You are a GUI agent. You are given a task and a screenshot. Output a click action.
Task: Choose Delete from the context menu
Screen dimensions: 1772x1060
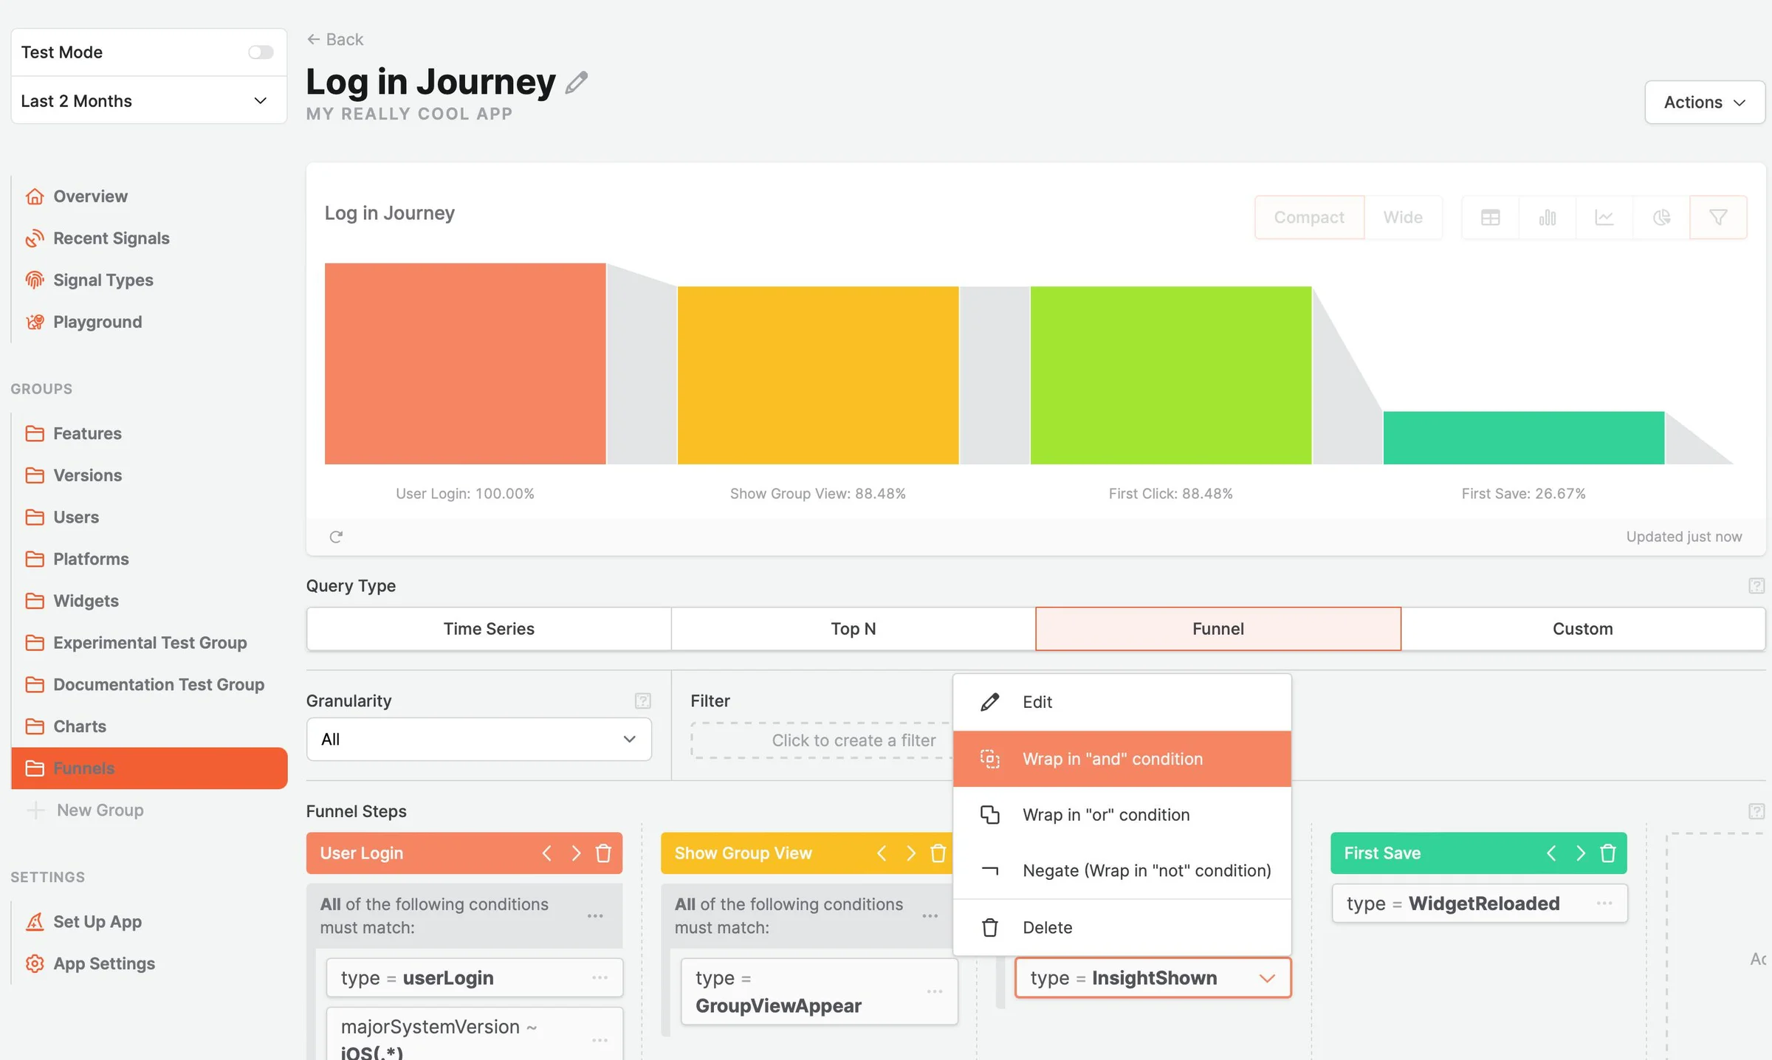[x=1122, y=927]
